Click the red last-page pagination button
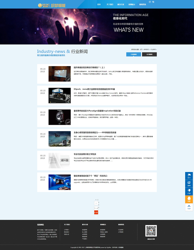 click(x=96, y=212)
